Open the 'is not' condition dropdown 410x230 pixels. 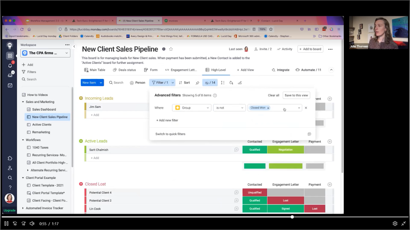229,108
